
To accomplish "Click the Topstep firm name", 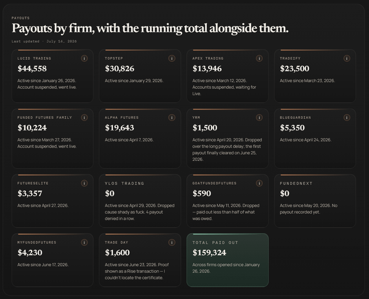I will (x=114, y=58).
